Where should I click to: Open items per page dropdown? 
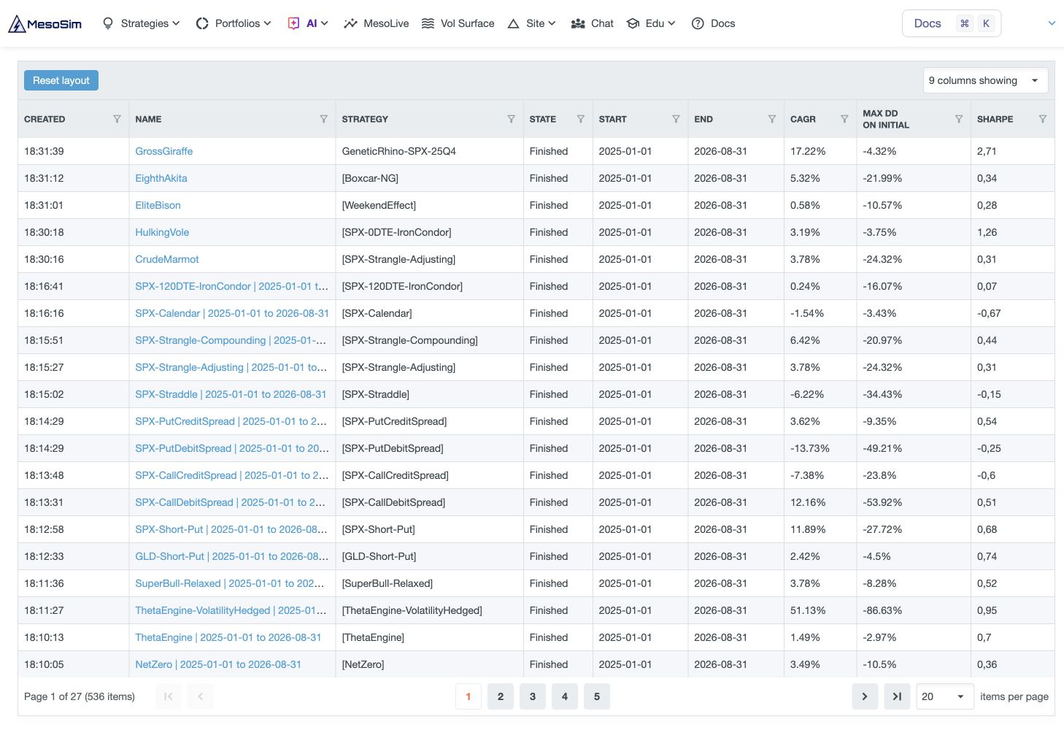pos(944,696)
